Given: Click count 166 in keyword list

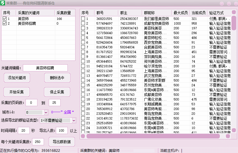Looking at the screenshot, I should [x=59, y=19].
